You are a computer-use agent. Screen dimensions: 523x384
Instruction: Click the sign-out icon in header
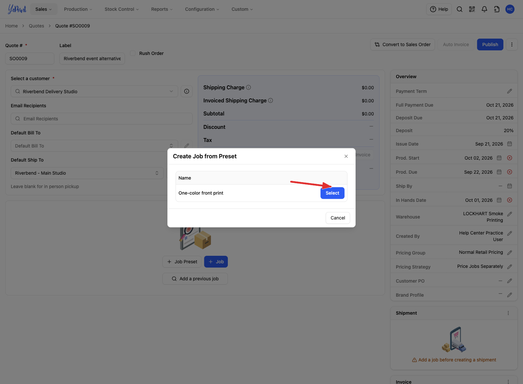497,9
